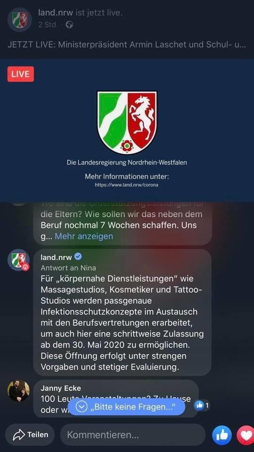Open the https://www.land.nrw/corona link
This screenshot has height=452, width=254.
(x=127, y=185)
